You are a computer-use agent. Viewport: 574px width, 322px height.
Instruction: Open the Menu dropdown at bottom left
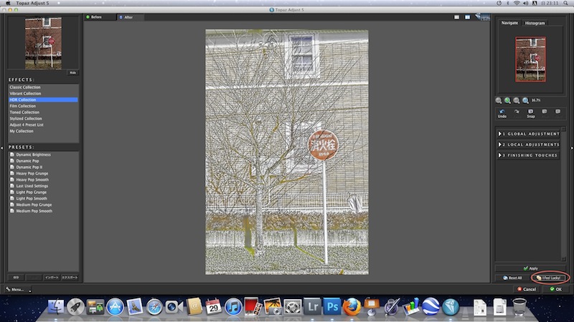click(x=18, y=290)
